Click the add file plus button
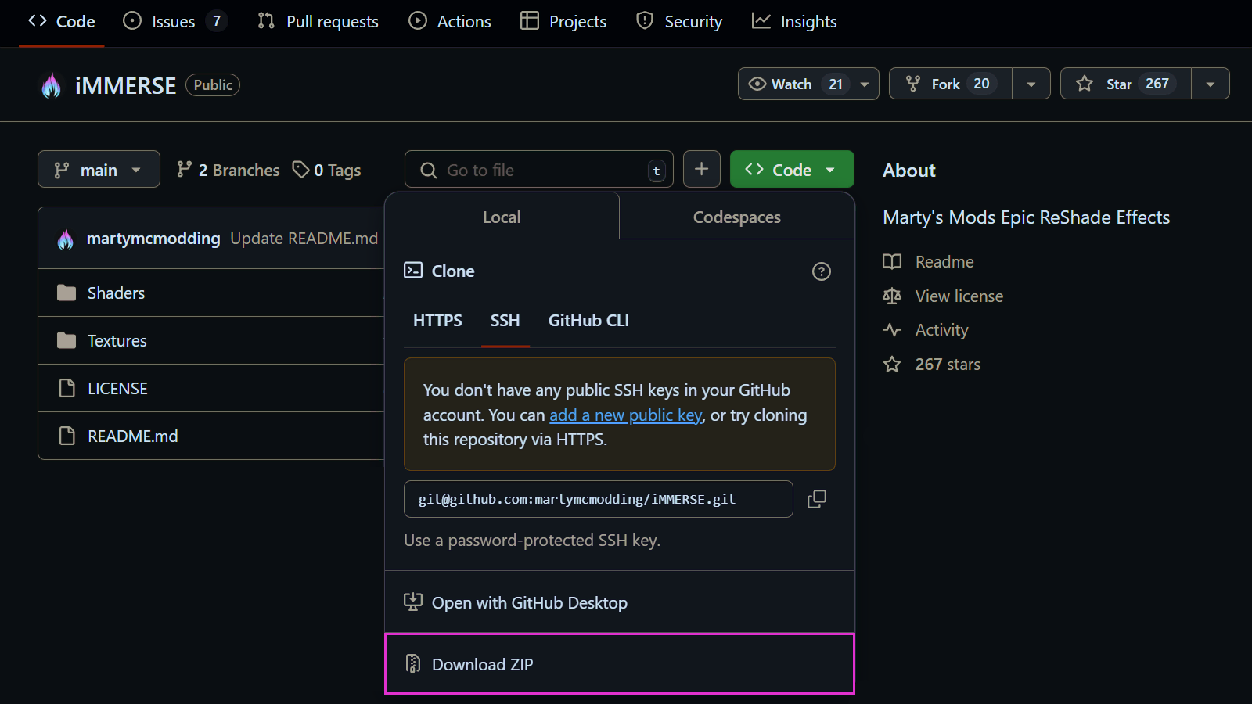 coord(702,169)
